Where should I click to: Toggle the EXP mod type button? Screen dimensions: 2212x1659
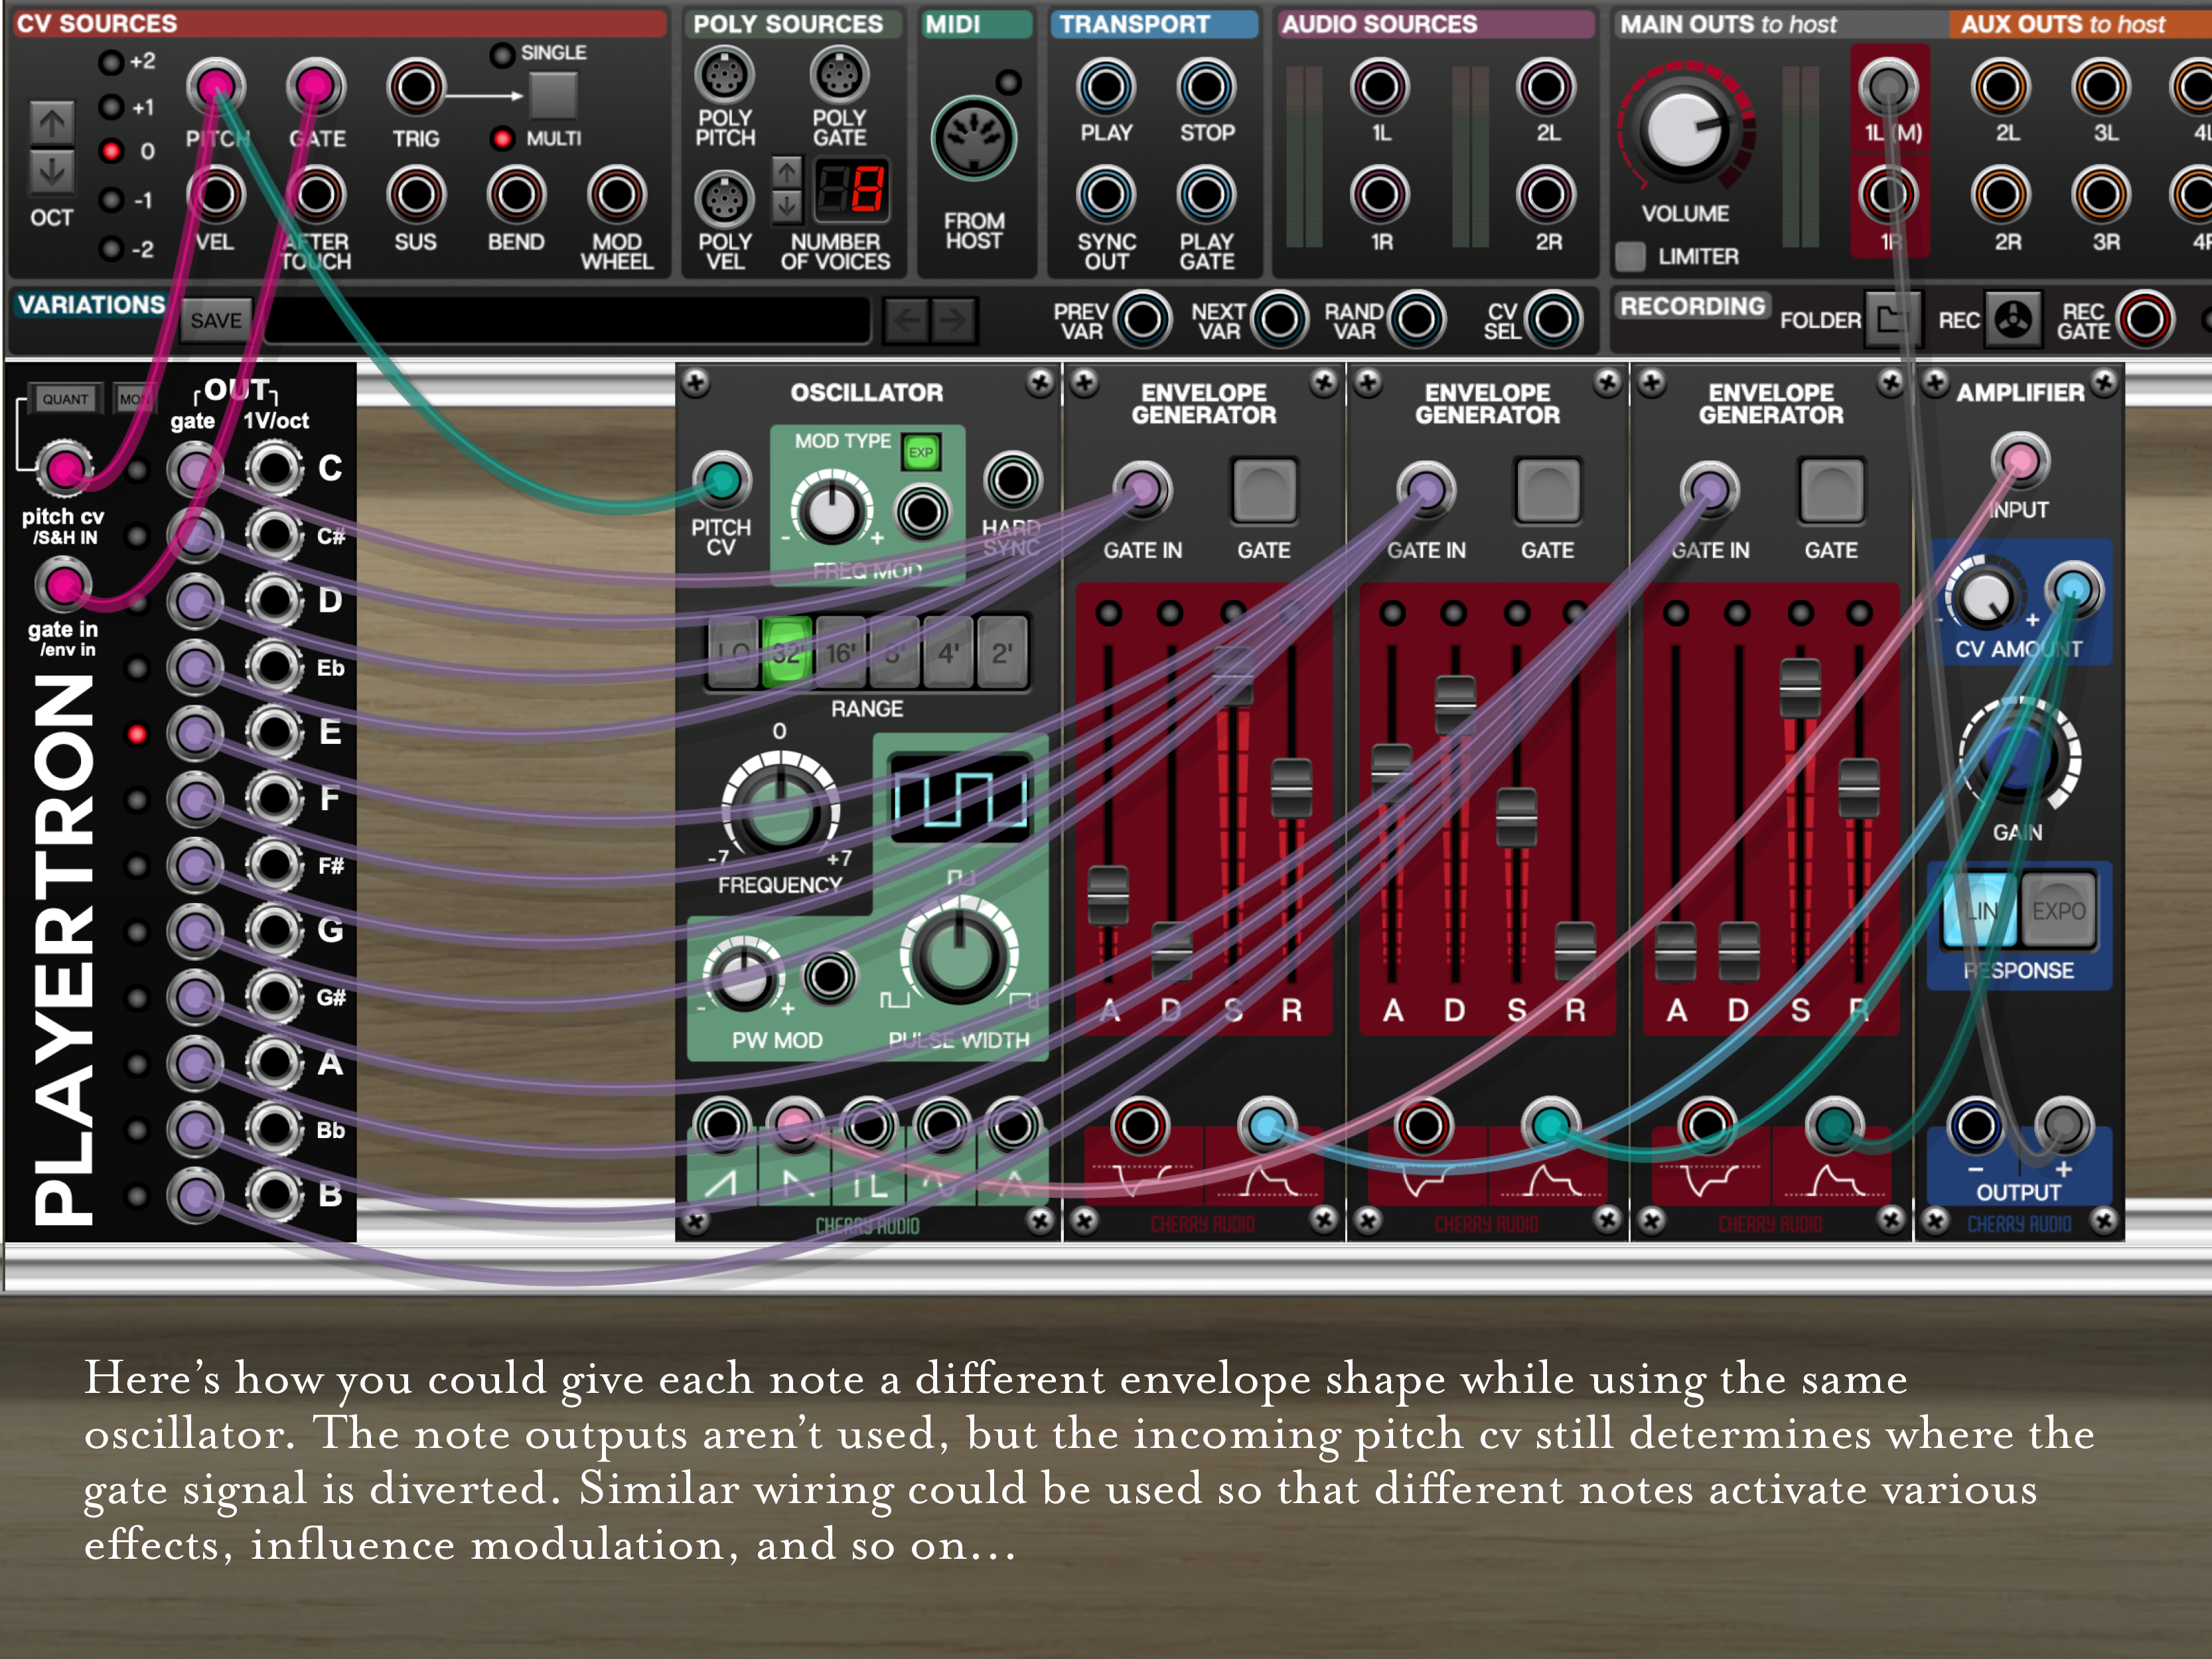pyautogui.click(x=920, y=452)
